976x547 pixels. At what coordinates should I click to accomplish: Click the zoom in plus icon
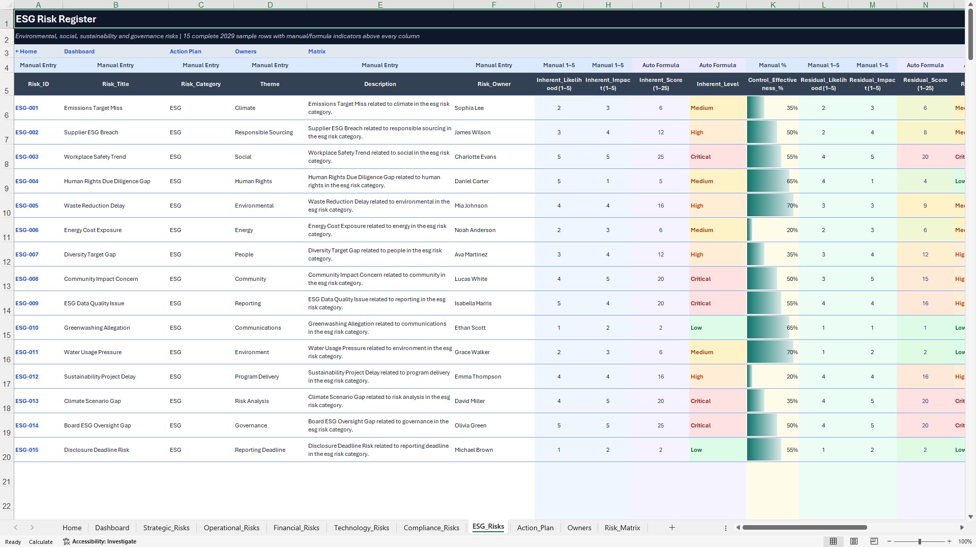tap(950, 541)
